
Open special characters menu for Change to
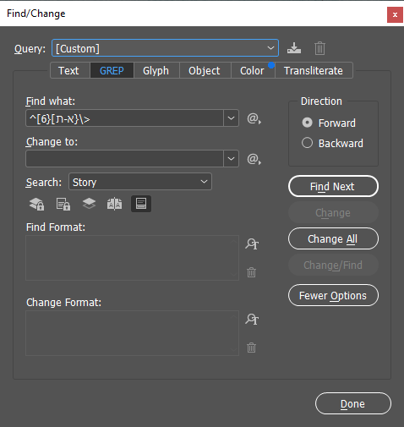coord(254,159)
